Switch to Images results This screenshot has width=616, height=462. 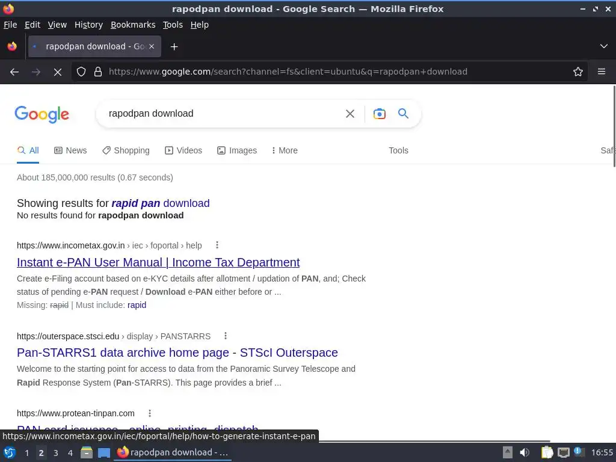tap(237, 150)
